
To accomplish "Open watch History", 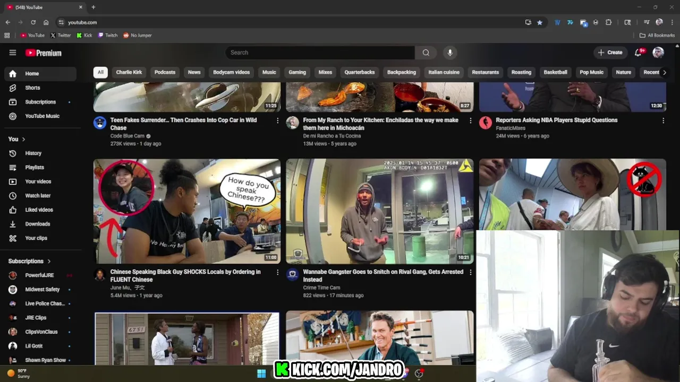I will click(40, 153).
